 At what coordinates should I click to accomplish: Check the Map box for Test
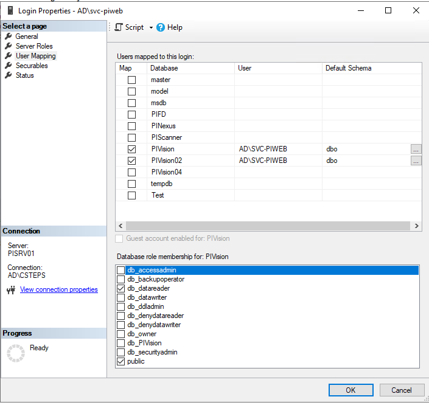point(131,196)
